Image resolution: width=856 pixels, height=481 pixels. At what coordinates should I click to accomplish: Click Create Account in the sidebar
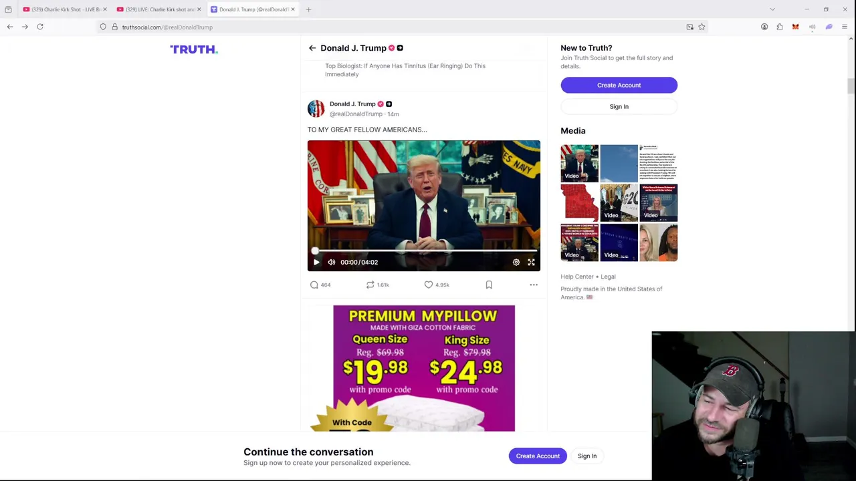619,85
